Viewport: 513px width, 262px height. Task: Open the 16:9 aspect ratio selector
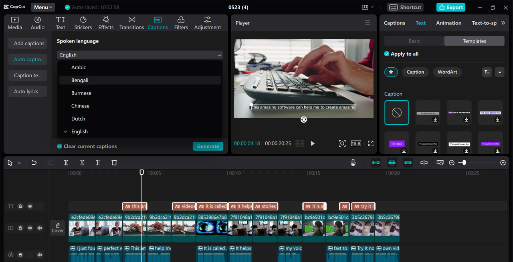click(356, 143)
